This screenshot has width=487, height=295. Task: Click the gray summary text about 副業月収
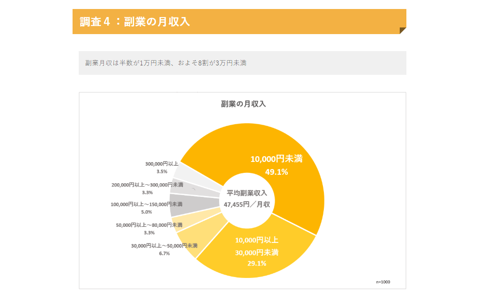tap(165, 63)
